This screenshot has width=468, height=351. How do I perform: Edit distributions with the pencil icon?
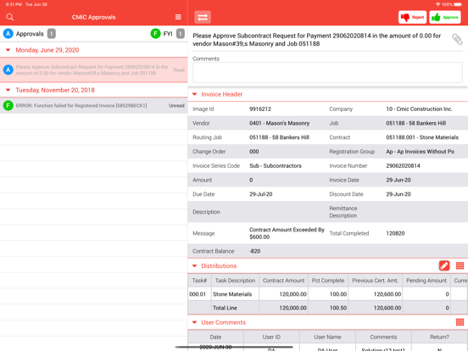tap(444, 265)
